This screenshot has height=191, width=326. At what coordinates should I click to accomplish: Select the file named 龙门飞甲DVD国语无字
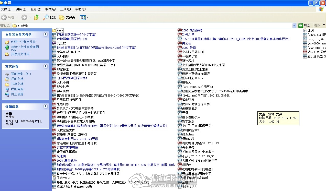(x=197, y=126)
